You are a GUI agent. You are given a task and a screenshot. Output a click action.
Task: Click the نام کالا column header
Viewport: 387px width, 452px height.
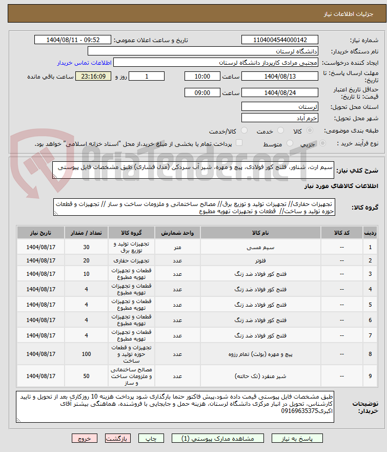pos(260,233)
